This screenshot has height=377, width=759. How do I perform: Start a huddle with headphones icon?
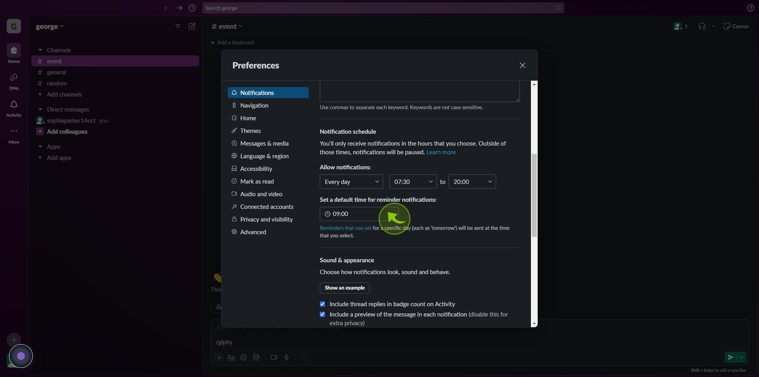pos(702,26)
